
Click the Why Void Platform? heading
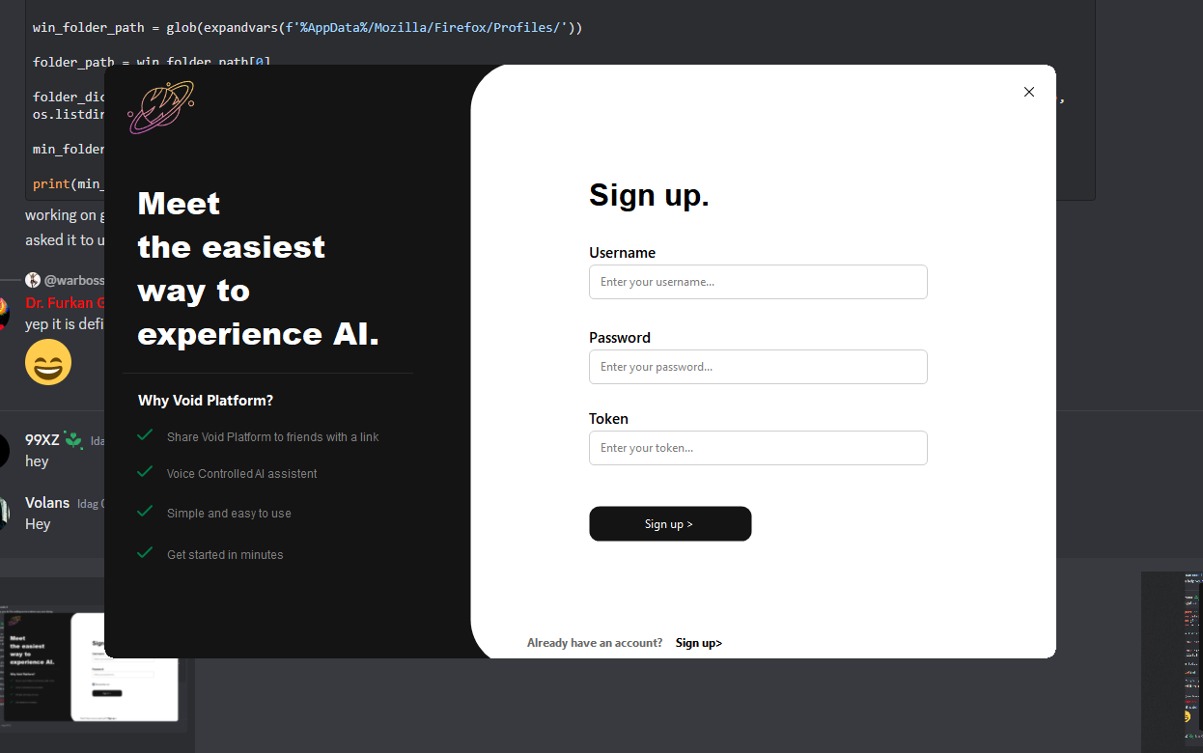pyautogui.click(x=206, y=401)
